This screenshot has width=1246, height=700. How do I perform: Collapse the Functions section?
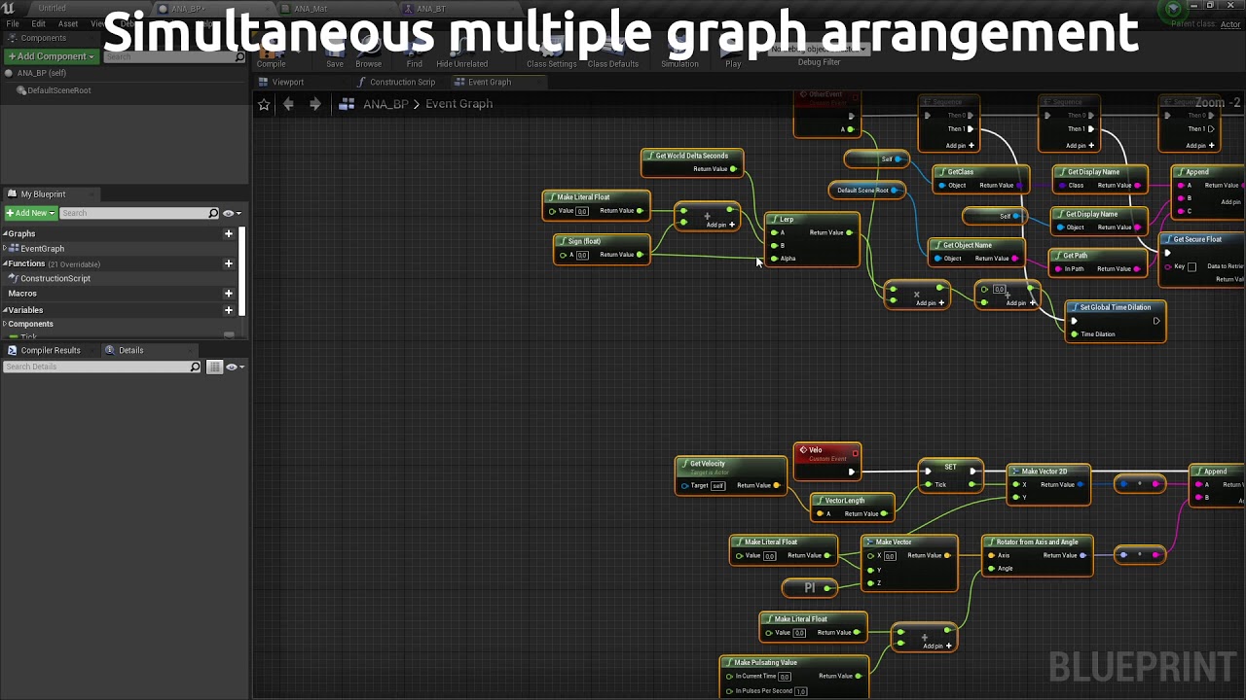click(5, 263)
